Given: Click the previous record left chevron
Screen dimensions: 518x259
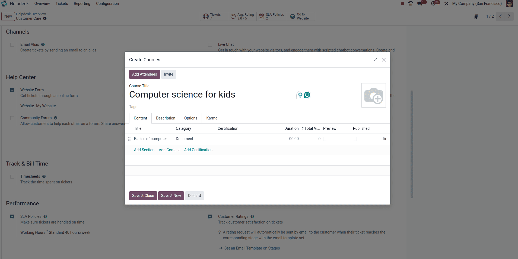Looking at the screenshot, I should (x=500, y=16).
